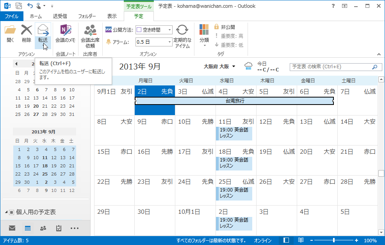The height and width of the screenshot is (245, 385).
Task: Click the Help question mark icon
Action: point(333,6)
